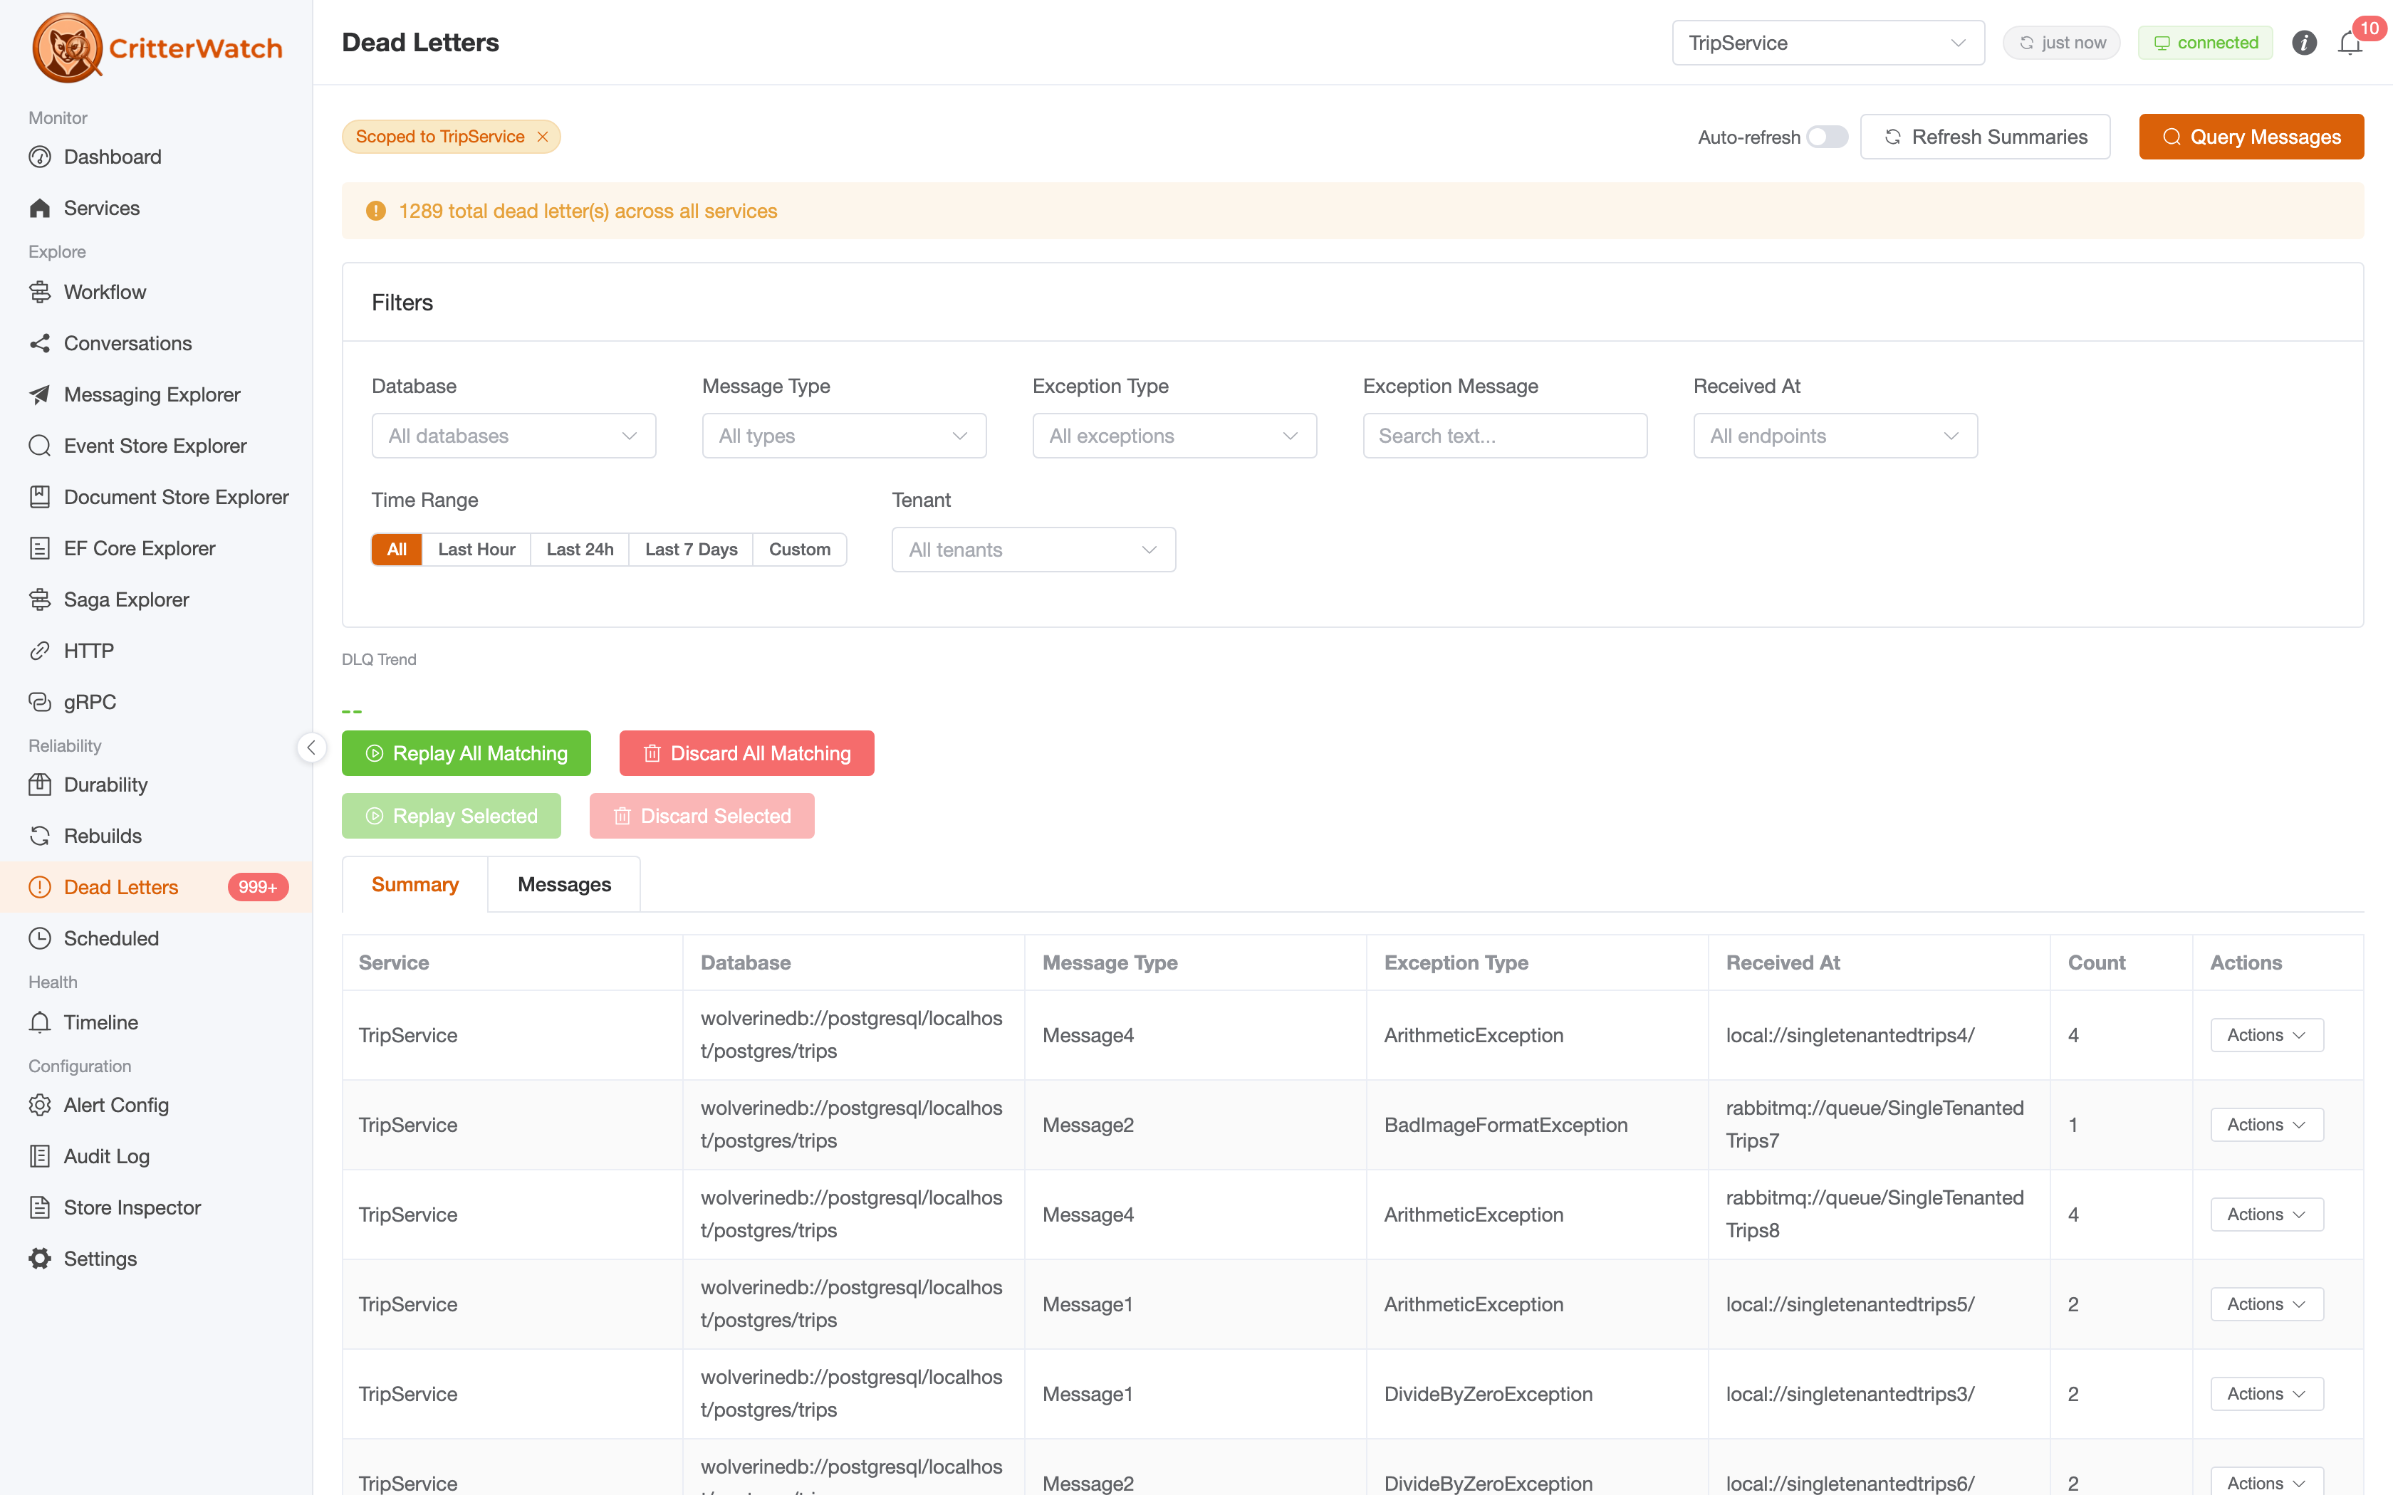The image size is (2393, 1495).
Task: Open the Dashboard sidebar icon
Action: pos(40,157)
